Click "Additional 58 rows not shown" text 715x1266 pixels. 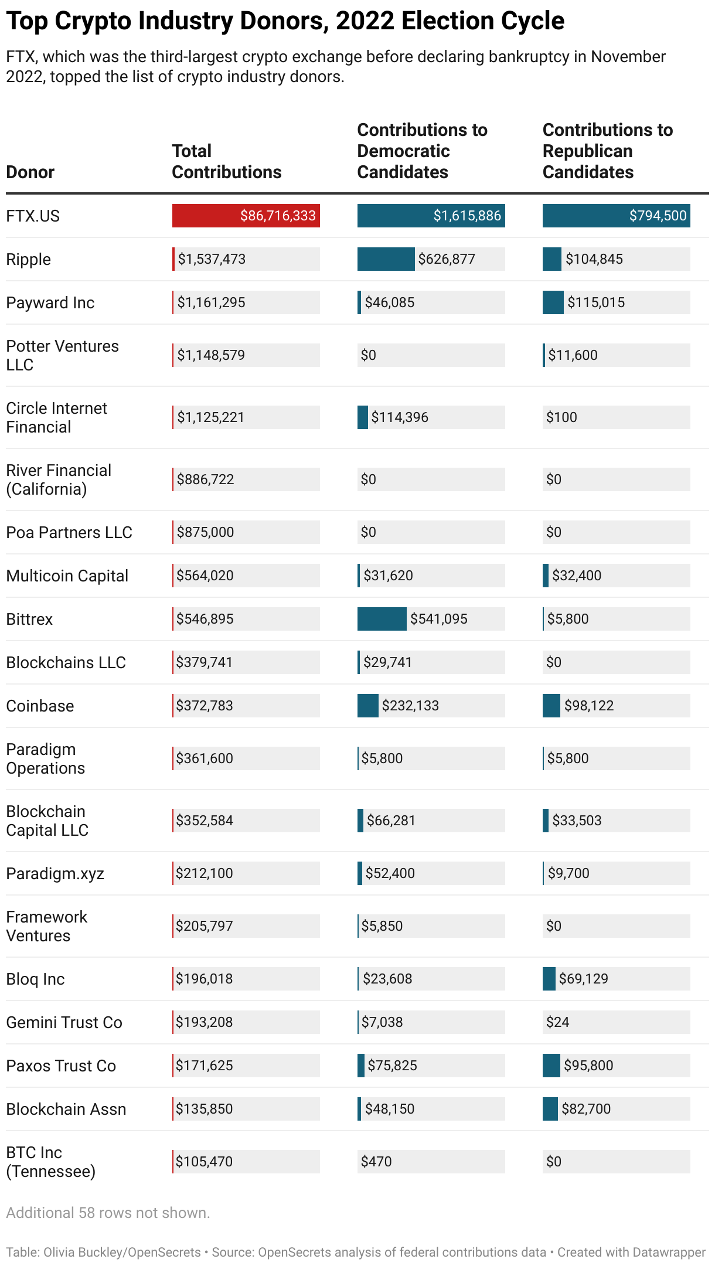pyautogui.click(x=108, y=1213)
